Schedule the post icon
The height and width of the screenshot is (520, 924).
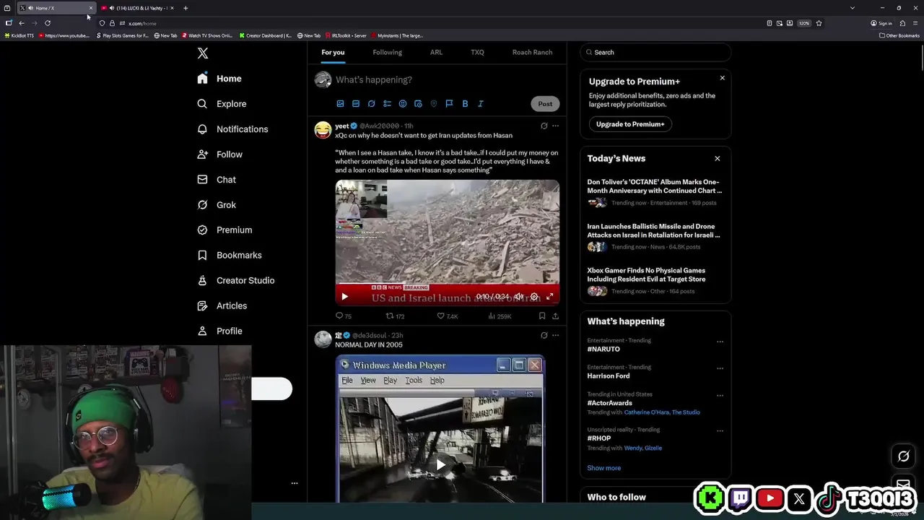[x=418, y=104]
